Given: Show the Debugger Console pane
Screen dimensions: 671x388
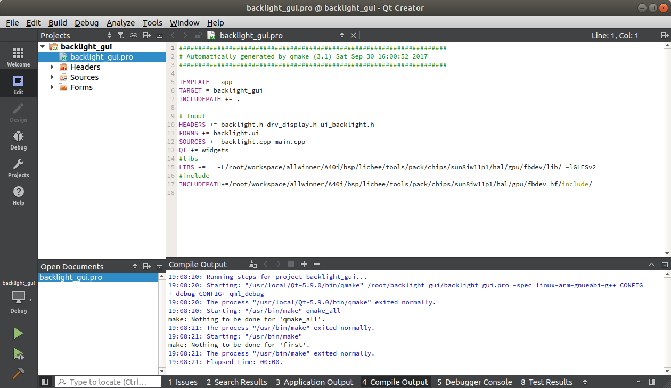Looking at the screenshot, I should (x=475, y=382).
